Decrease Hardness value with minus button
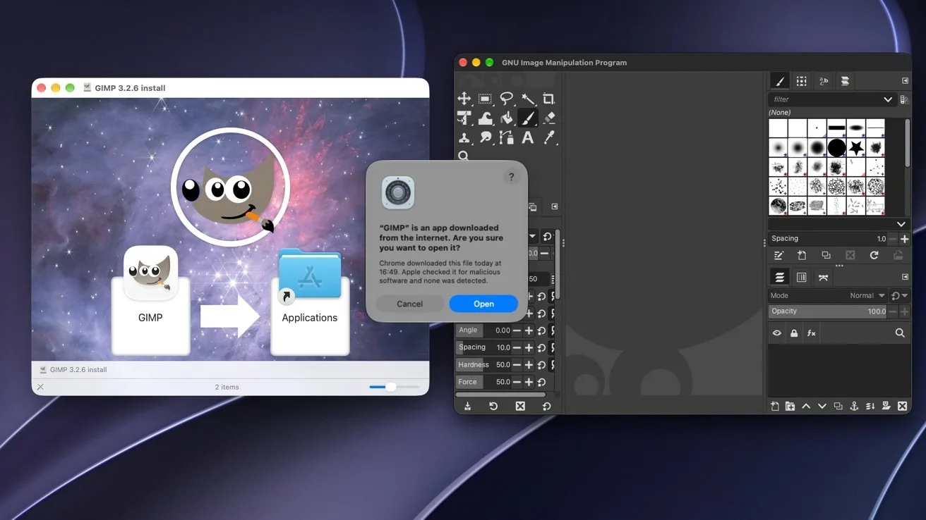Image resolution: width=926 pixels, height=520 pixels. [517, 365]
